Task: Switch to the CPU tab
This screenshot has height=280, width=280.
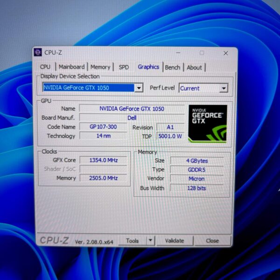Action: (45, 67)
